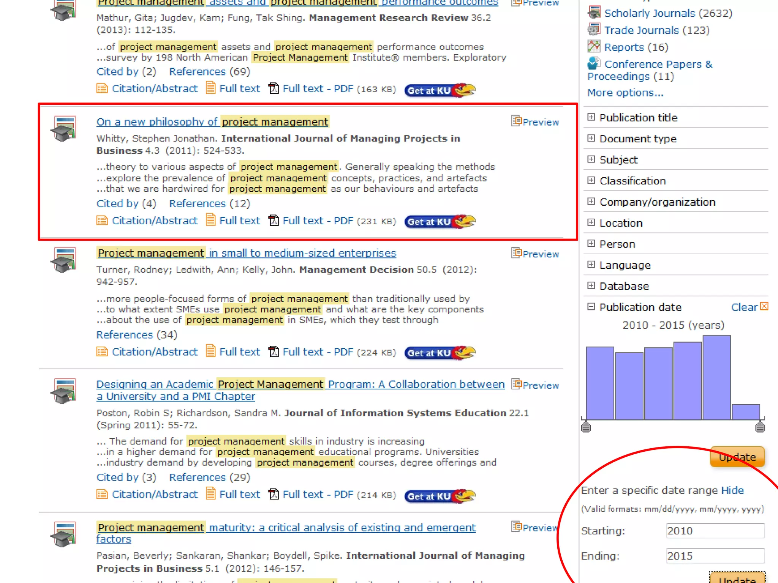Click the orange Update button below date chart
Image resolution: width=778 pixels, height=583 pixels.
[737, 457]
